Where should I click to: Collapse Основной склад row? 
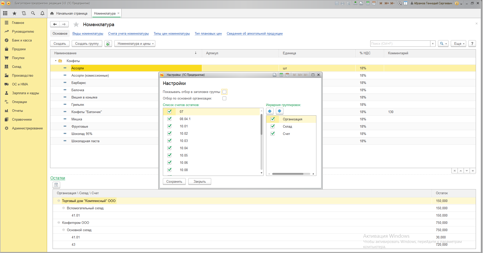tap(63, 230)
